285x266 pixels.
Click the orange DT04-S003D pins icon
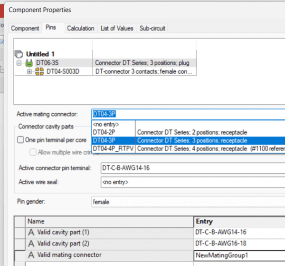tap(40, 71)
